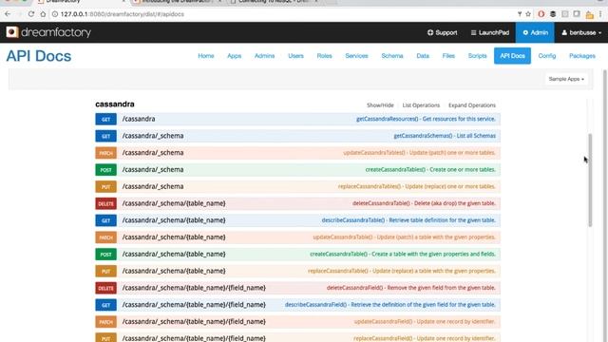Click GET badge for describeCassandraTable row
608x342 pixels.
pyautogui.click(x=105, y=220)
